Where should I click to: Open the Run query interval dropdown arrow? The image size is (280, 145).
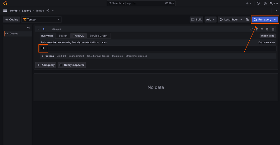coord(275,20)
